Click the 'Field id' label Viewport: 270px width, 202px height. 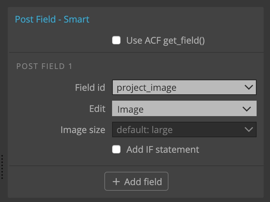pyautogui.click(x=90, y=87)
